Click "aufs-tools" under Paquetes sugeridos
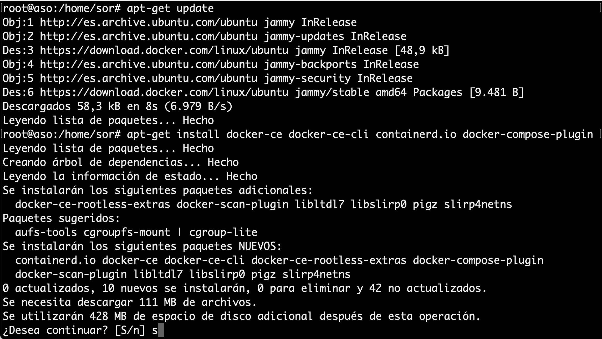602x339 pixels. coord(46,232)
